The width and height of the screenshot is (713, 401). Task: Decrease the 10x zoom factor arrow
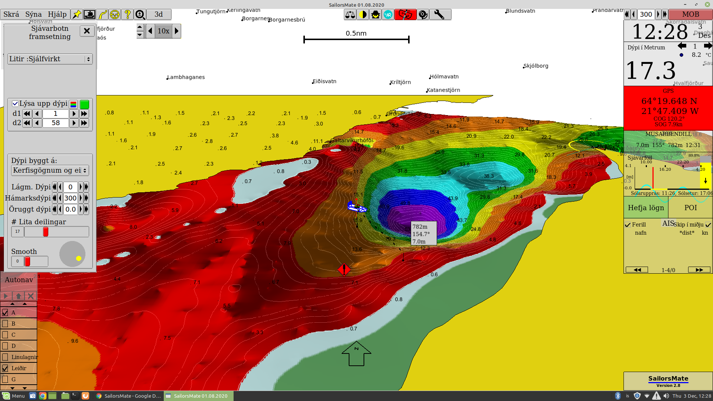click(x=150, y=31)
